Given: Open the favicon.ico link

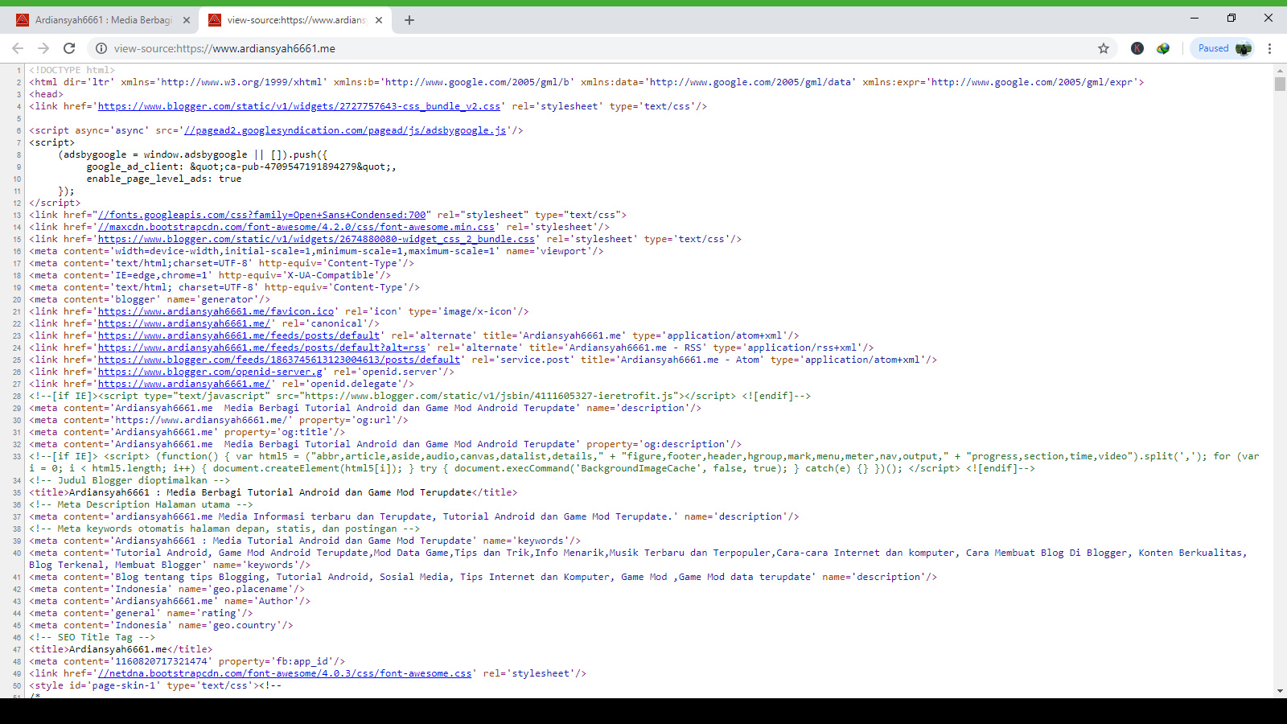Looking at the screenshot, I should (216, 311).
